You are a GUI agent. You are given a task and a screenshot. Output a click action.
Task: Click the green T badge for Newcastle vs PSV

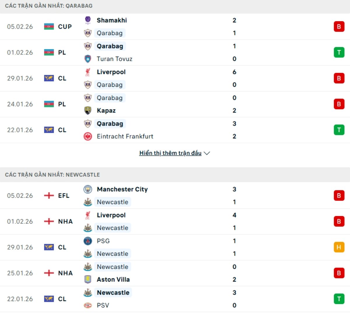339,299
